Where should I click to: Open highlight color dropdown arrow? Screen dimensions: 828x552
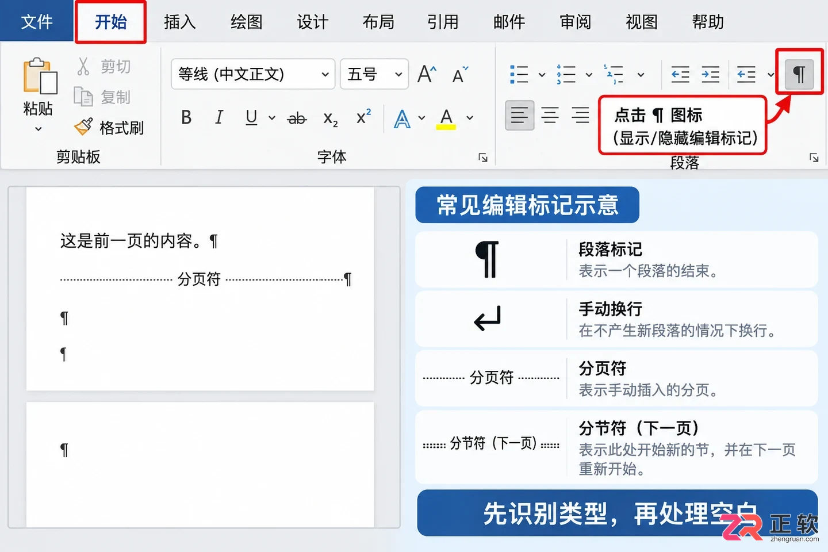(470, 118)
